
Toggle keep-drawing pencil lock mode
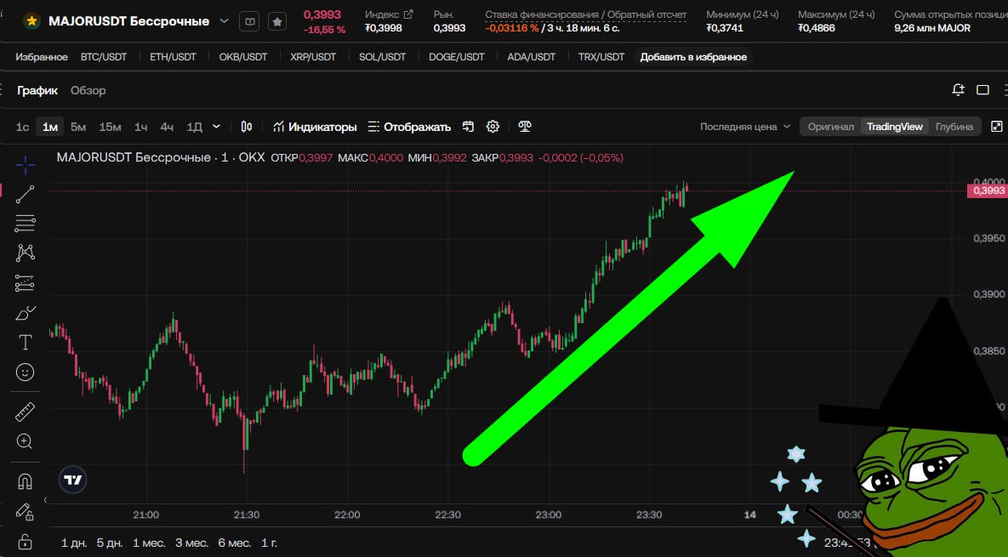(x=25, y=512)
